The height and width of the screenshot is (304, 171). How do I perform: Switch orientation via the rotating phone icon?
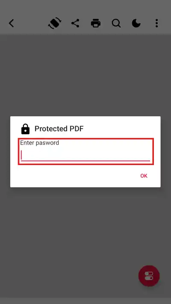point(55,23)
